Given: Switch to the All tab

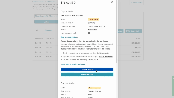Looking at the screenshot, I should pyautogui.click(x=37, y=30).
